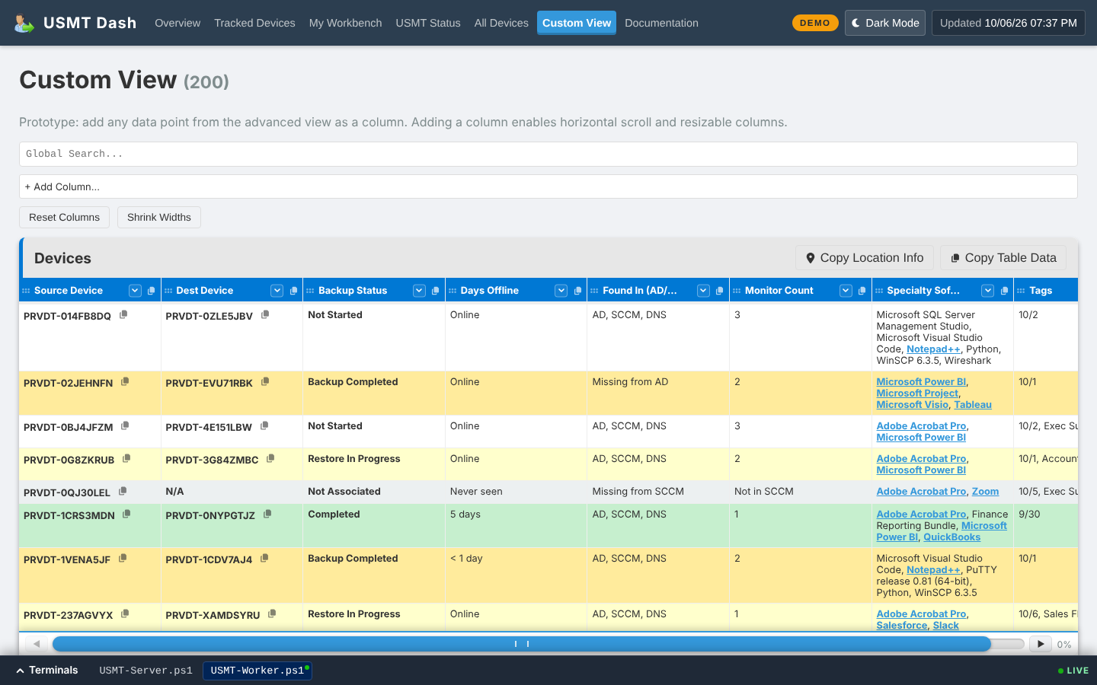The width and height of the screenshot is (1097, 685).
Task: Click drag-handle icon of Days Offline column
Action: click(x=453, y=291)
